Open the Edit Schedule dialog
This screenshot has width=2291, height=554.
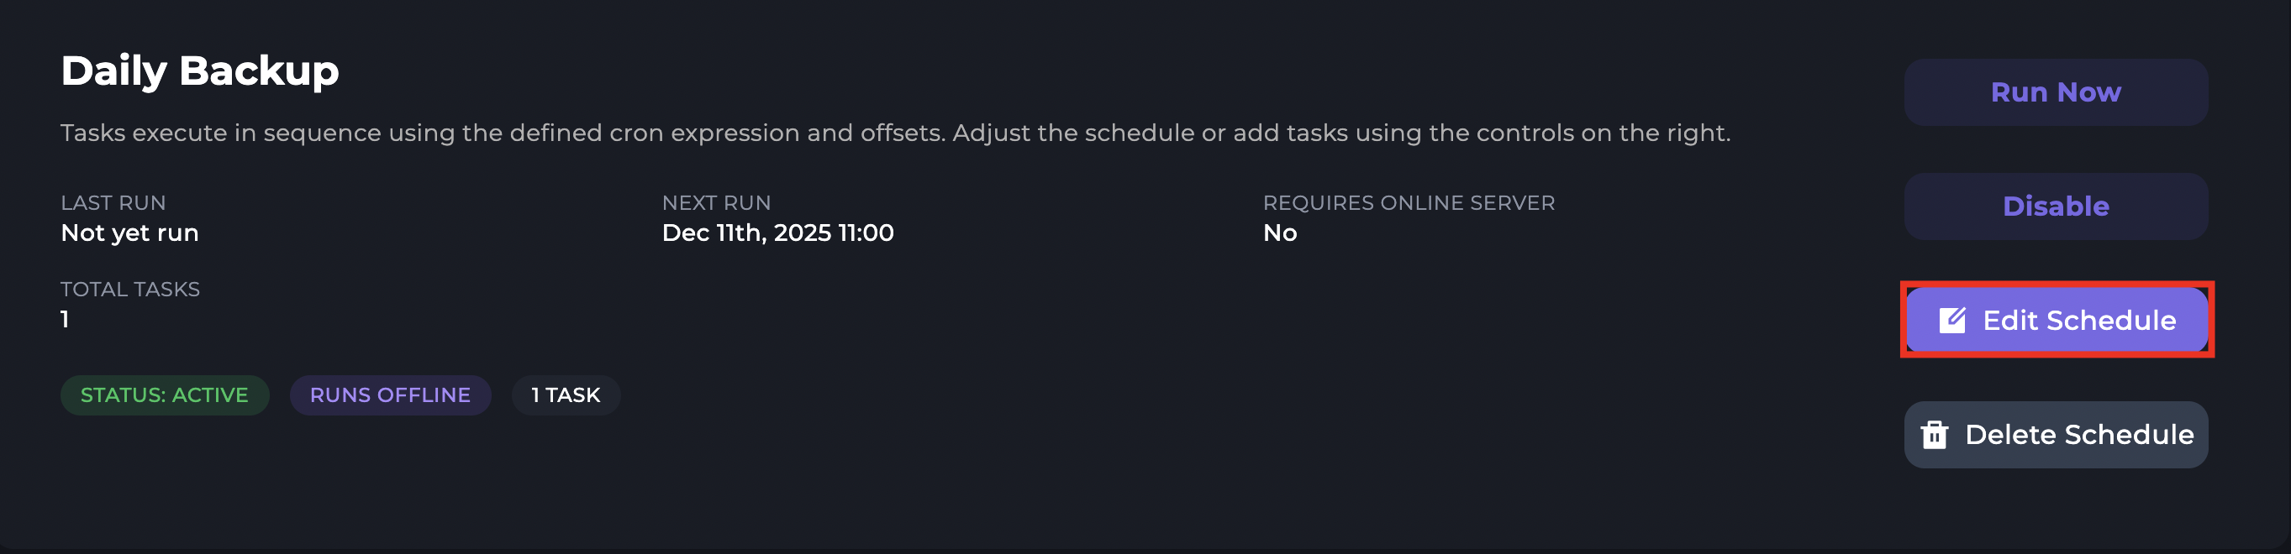pos(2057,320)
